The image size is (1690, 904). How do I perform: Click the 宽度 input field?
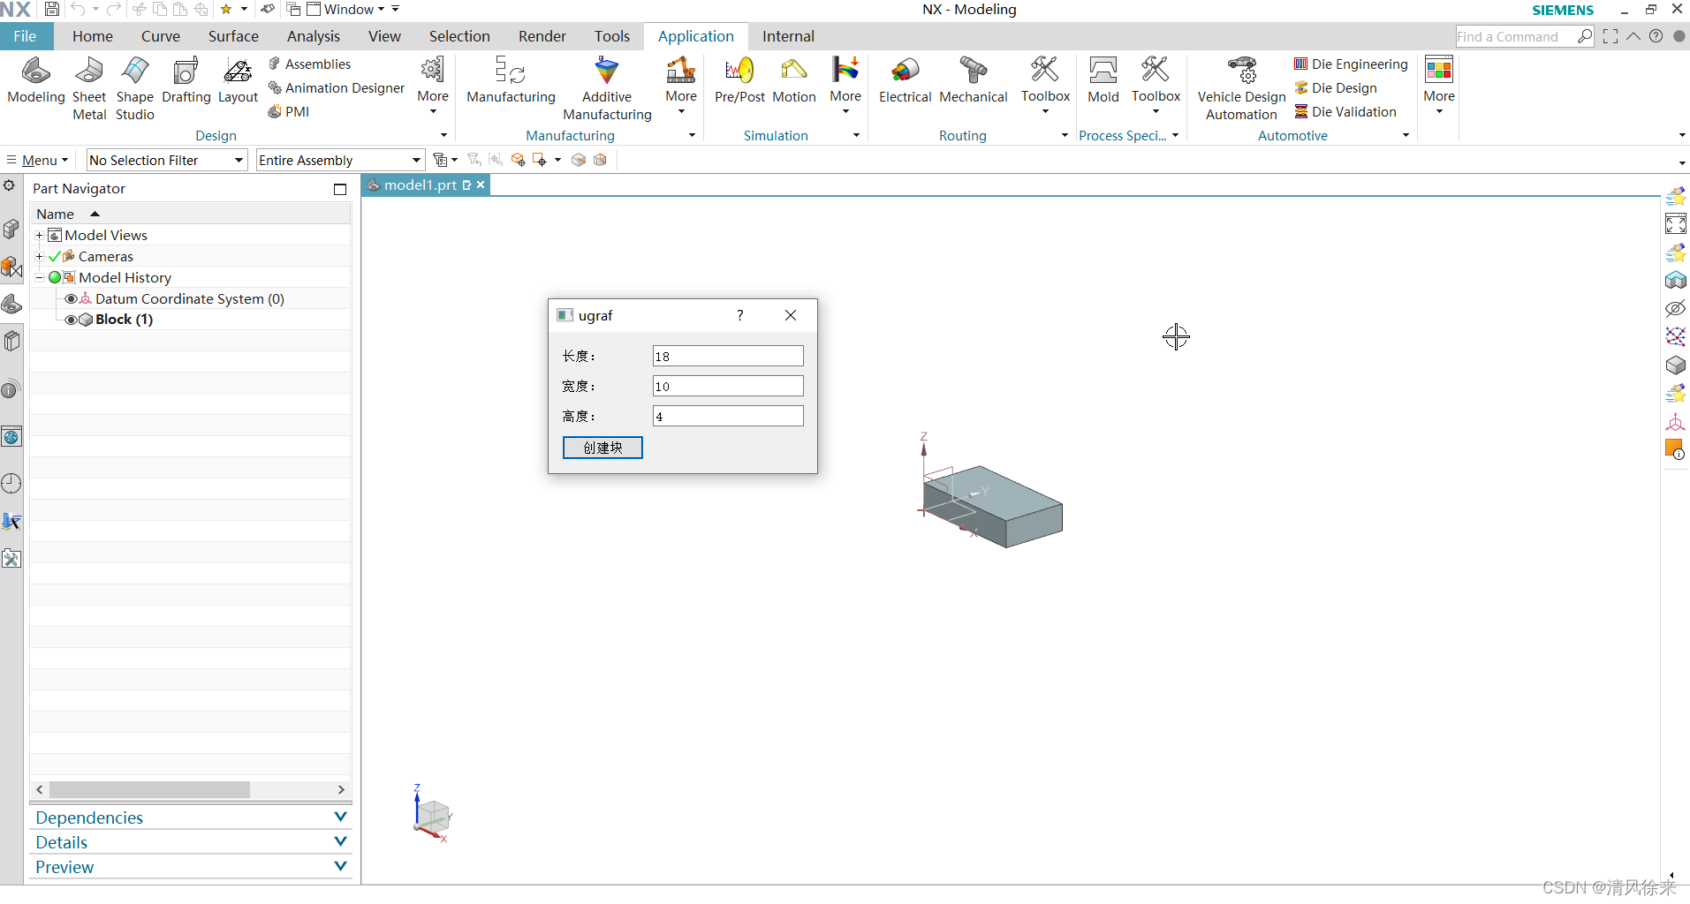pyautogui.click(x=728, y=386)
